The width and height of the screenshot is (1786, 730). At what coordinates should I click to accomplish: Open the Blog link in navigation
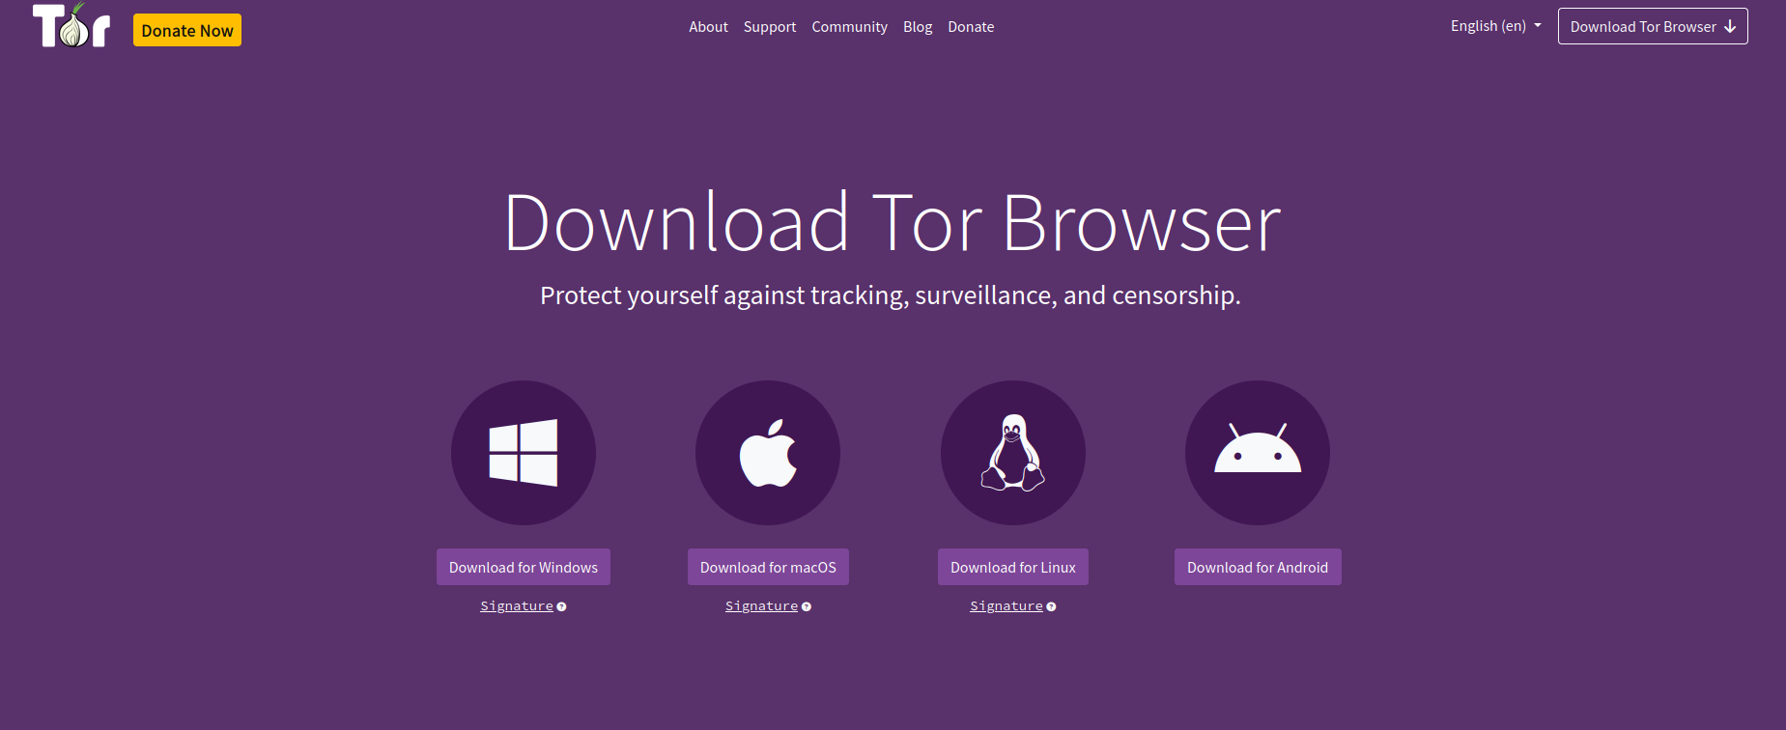tap(918, 27)
